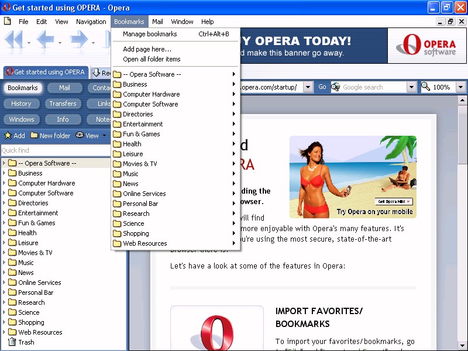
Task: Go back with the Back arrow
Action: point(46,39)
